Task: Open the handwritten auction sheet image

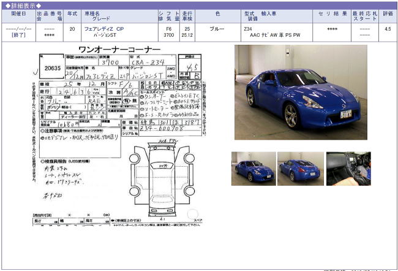Action: click(x=119, y=136)
